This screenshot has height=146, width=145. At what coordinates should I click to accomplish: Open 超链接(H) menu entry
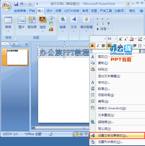pyautogui.click(x=117, y=122)
